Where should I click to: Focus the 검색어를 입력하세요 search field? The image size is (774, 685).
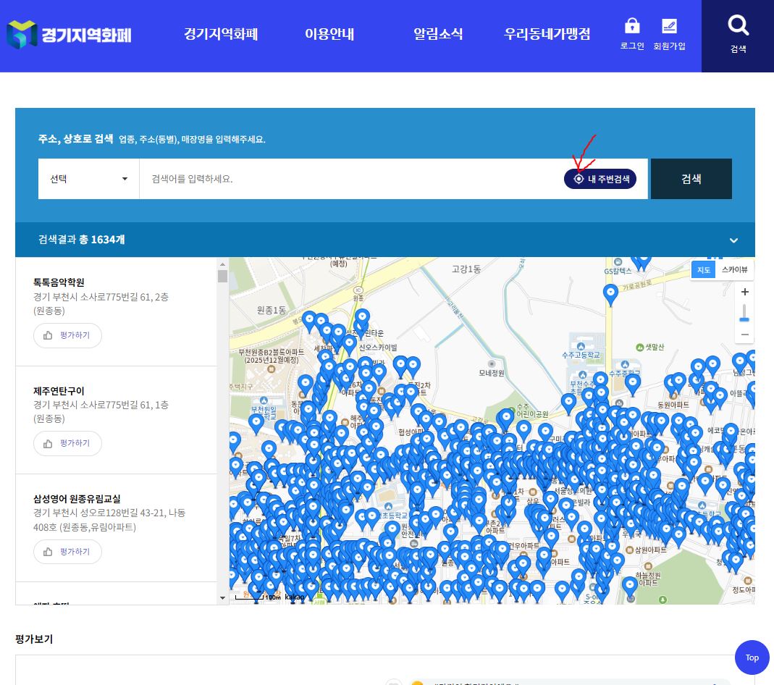pos(350,179)
